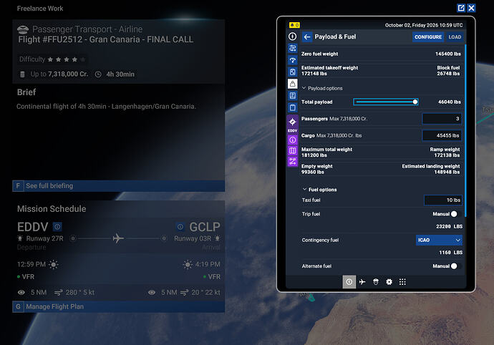Click the info icon next to EDDV

coord(57,226)
